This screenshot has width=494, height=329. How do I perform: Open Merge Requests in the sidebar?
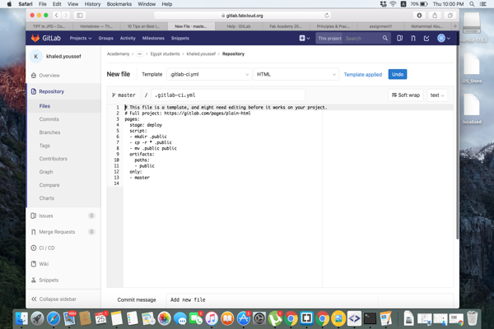pyautogui.click(x=57, y=232)
